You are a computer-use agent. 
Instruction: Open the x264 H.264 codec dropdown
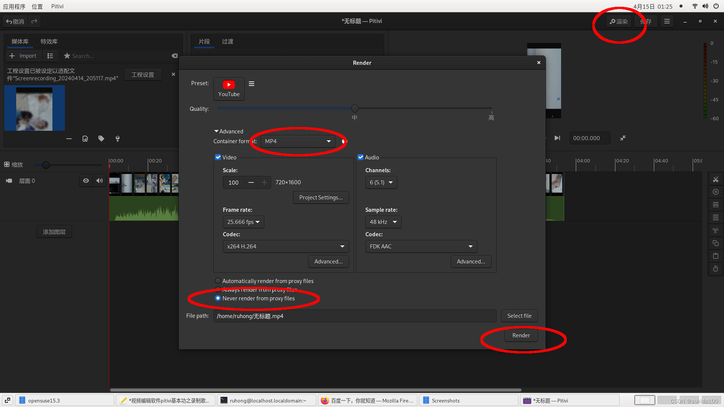285,246
